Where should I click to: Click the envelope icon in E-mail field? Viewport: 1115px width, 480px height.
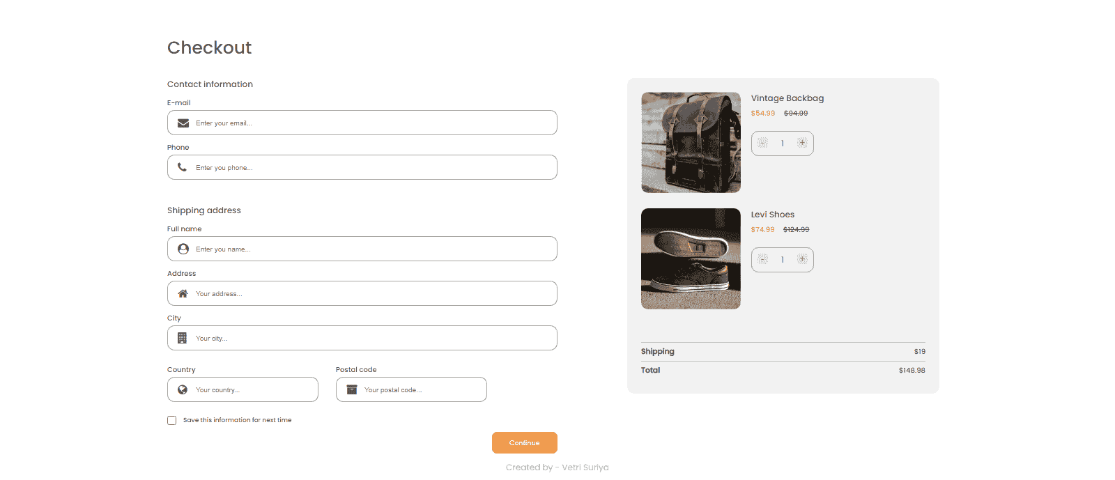(x=183, y=123)
